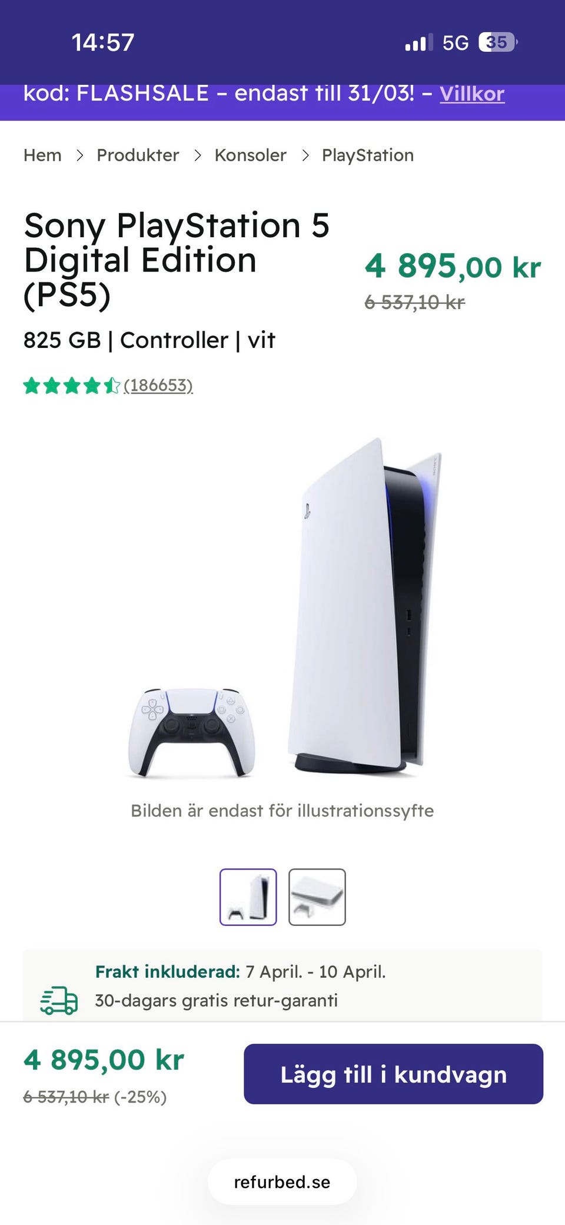Tap the cellular signal bars icon
565x1225 pixels.
419,42
